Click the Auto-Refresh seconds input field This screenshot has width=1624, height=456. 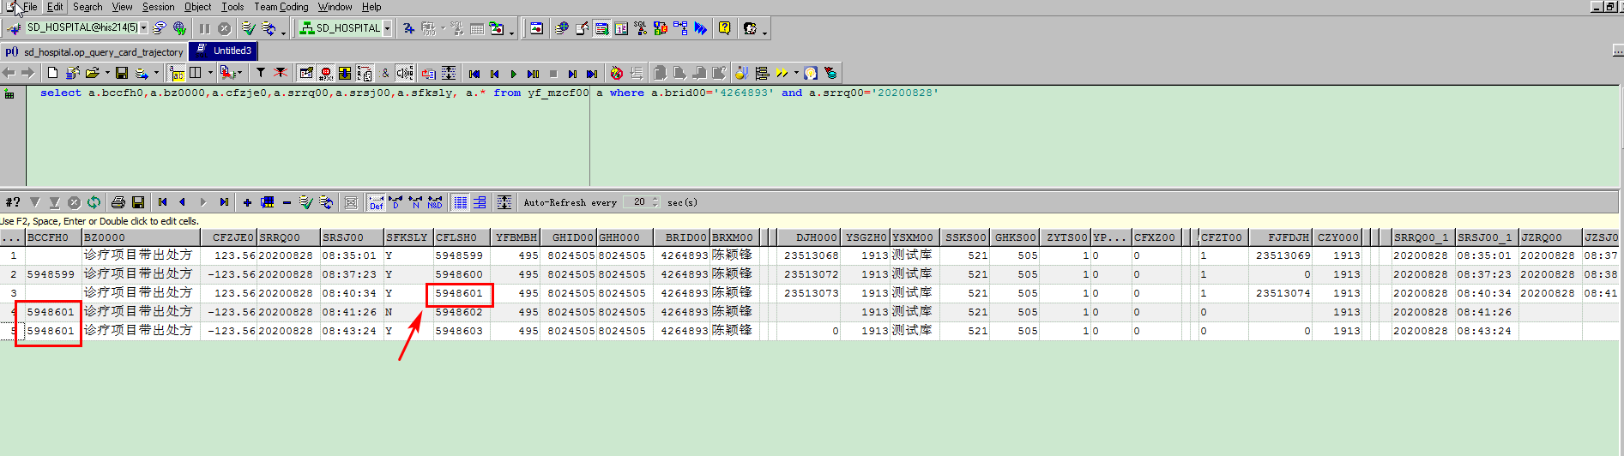click(x=638, y=202)
